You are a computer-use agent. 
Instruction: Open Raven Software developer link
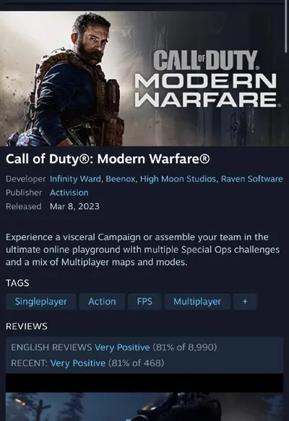[251, 179]
